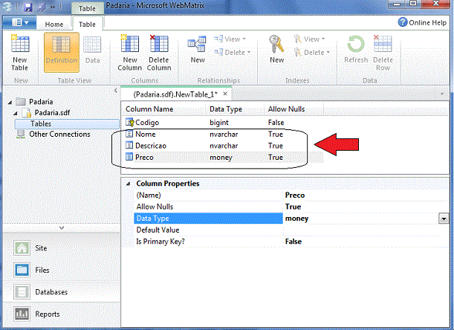Click the Column Name header
The height and width of the screenshot is (330, 454).
click(x=149, y=109)
